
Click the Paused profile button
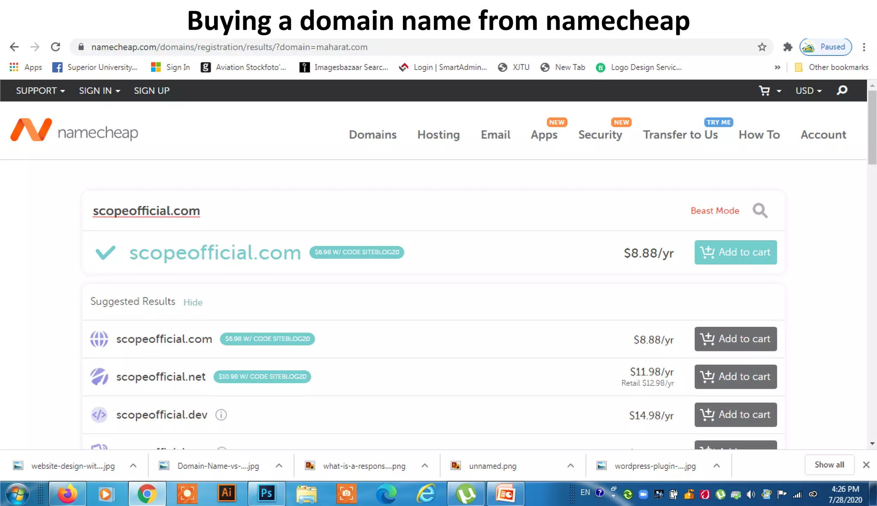[x=826, y=47]
